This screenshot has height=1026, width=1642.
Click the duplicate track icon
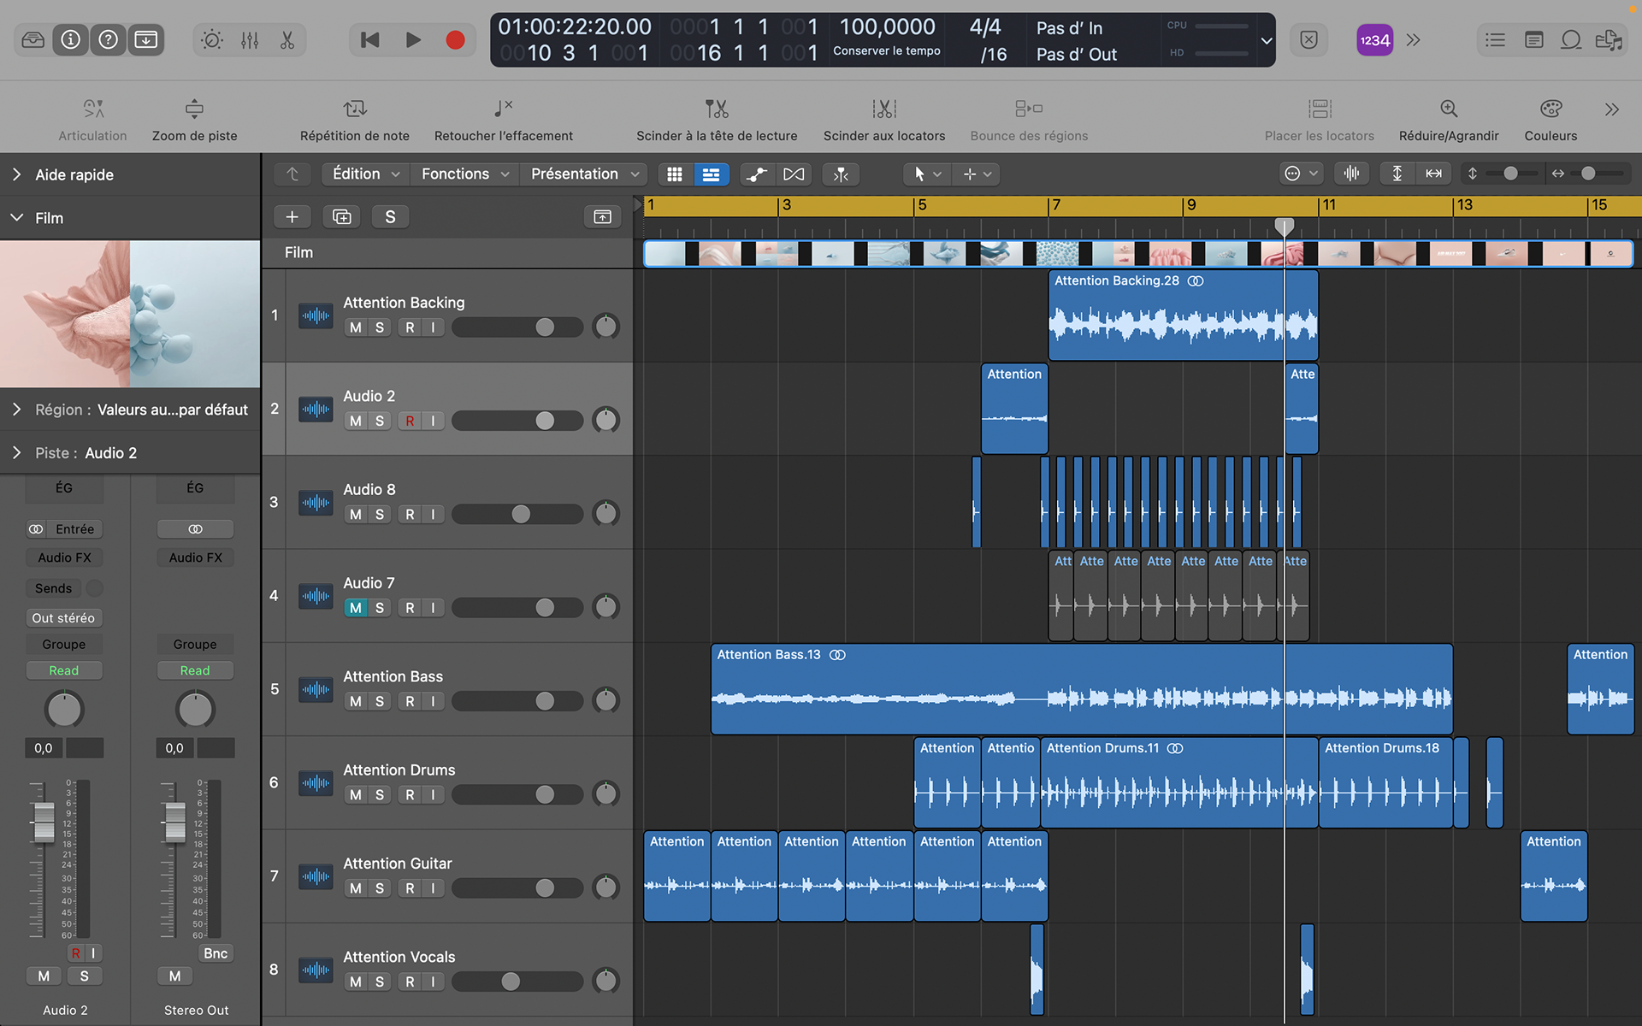click(x=341, y=217)
